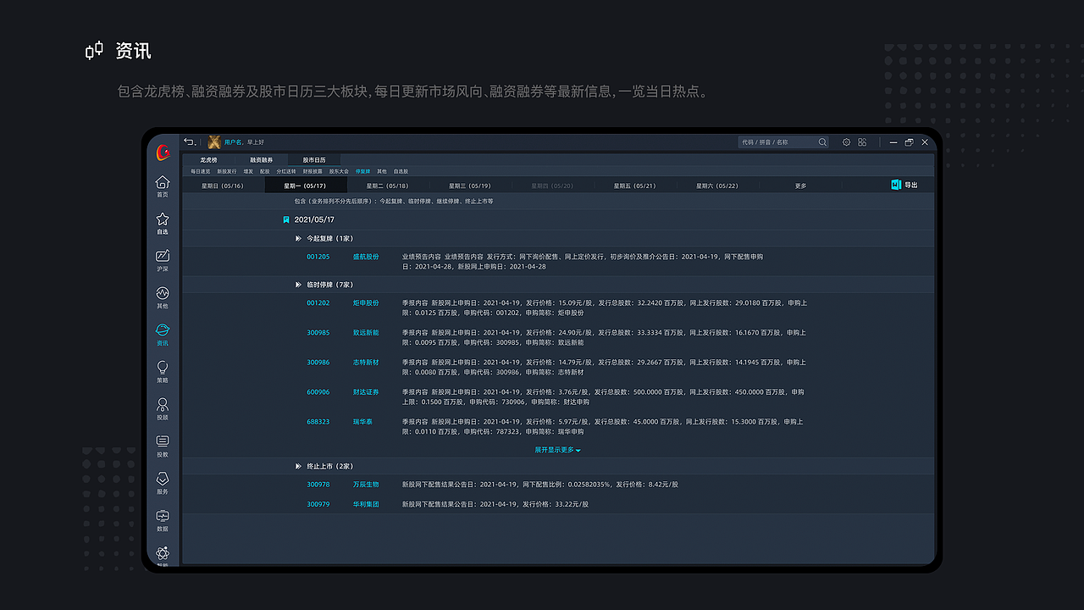The height and width of the screenshot is (610, 1084).
Task: Open the 更多 dropdown for more dates
Action: click(800, 185)
